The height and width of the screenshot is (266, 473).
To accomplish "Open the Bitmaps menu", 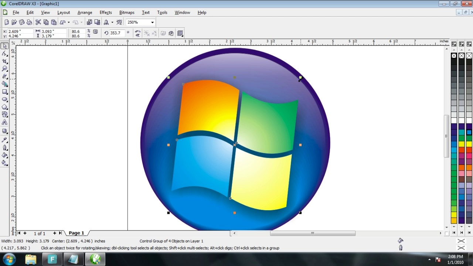I will [x=127, y=12].
